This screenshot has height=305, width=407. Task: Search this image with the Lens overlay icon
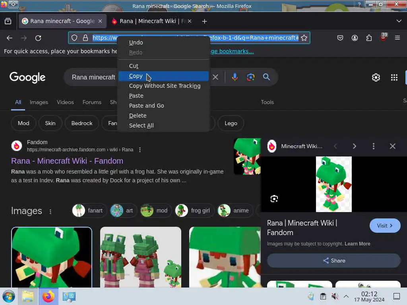(x=274, y=199)
